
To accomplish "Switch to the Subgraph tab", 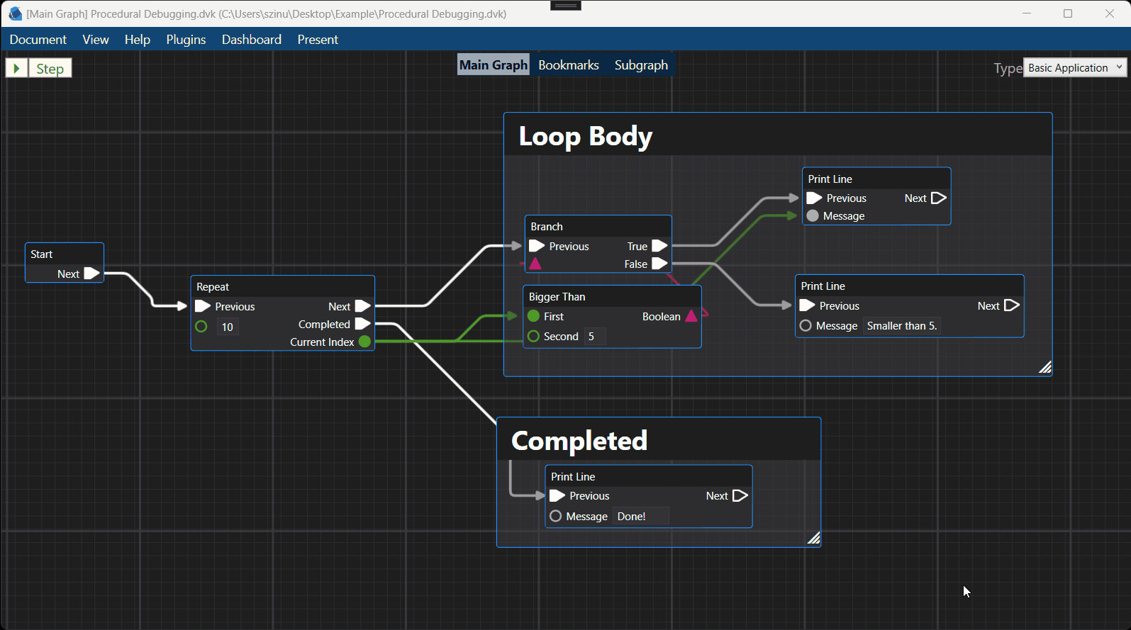I will [x=641, y=65].
